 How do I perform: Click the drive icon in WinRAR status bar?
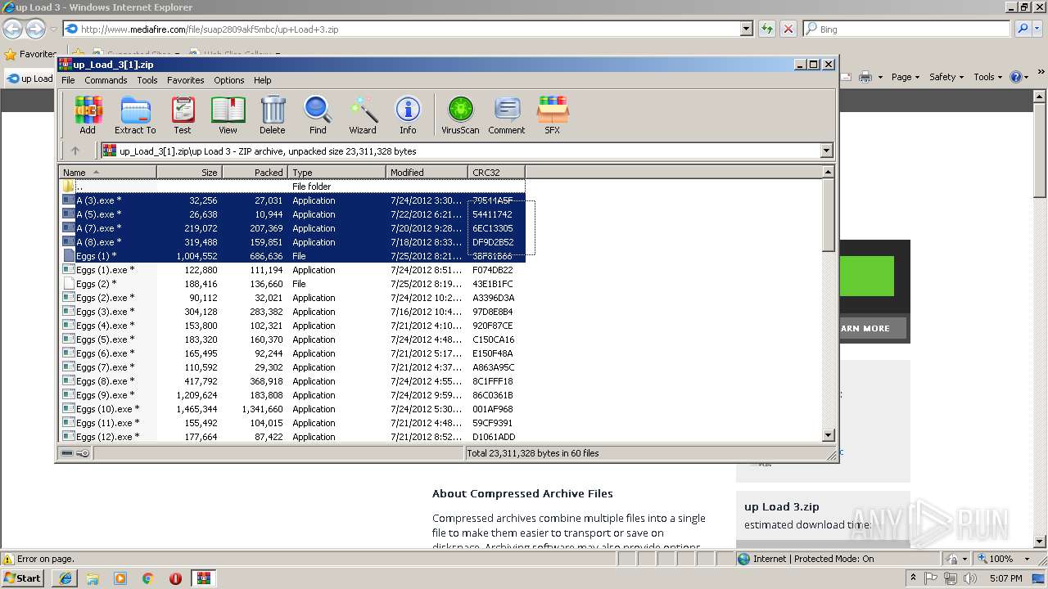(67, 453)
